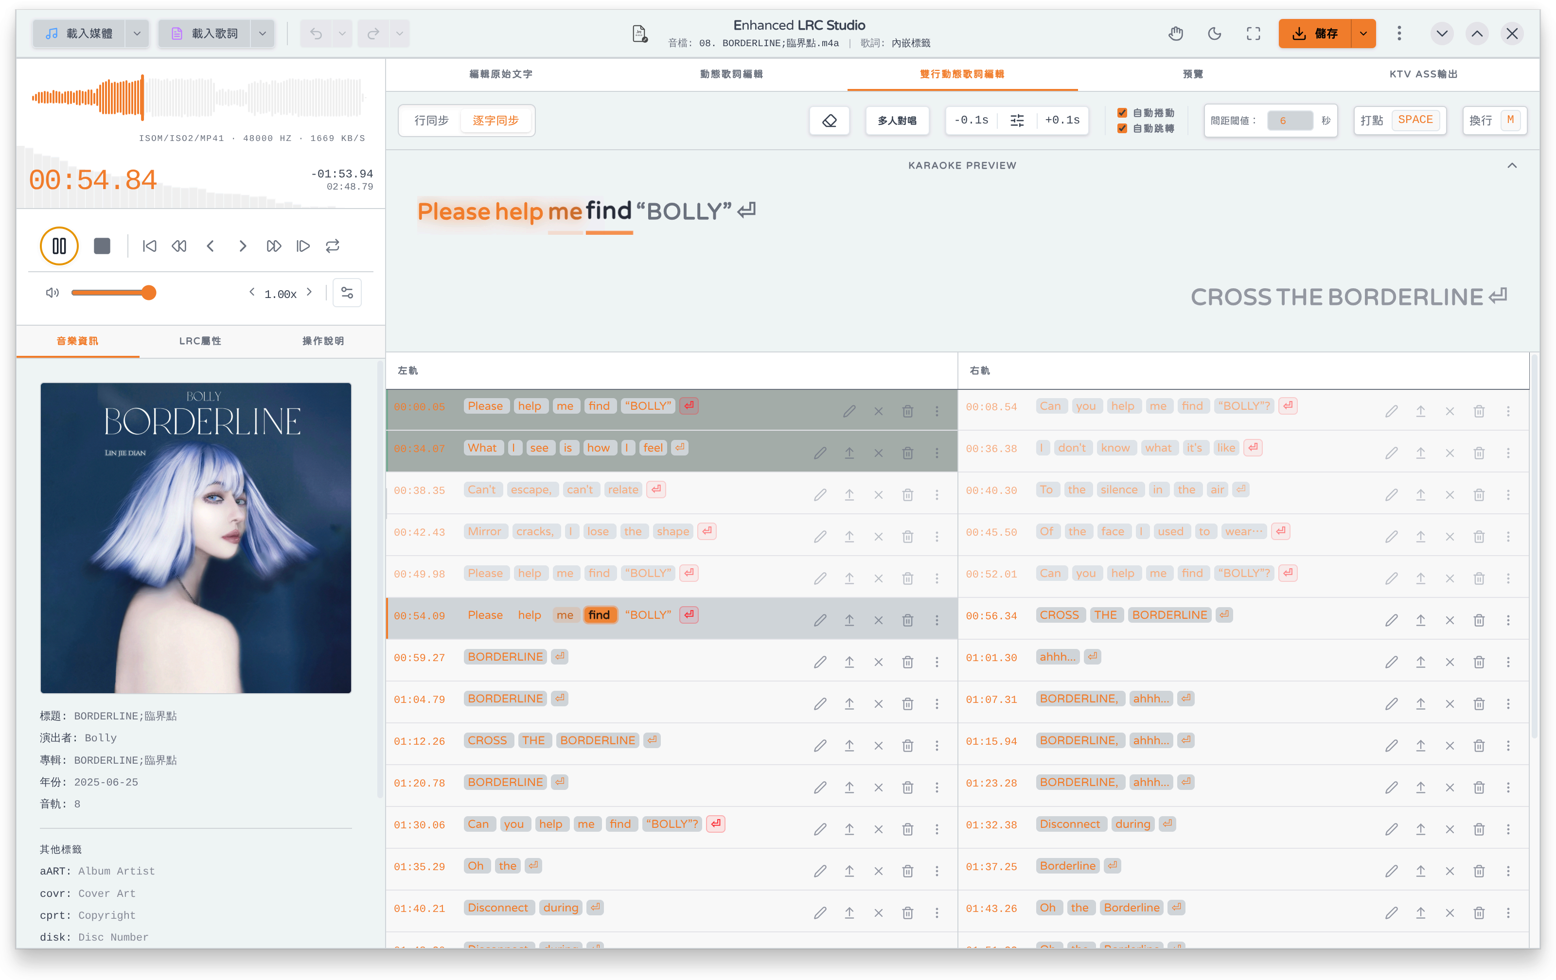This screenshot has width=1556, height=980.
Task: Edit the 00:54.09 line with the pencil icon
Action: click(x=820, y=620)
